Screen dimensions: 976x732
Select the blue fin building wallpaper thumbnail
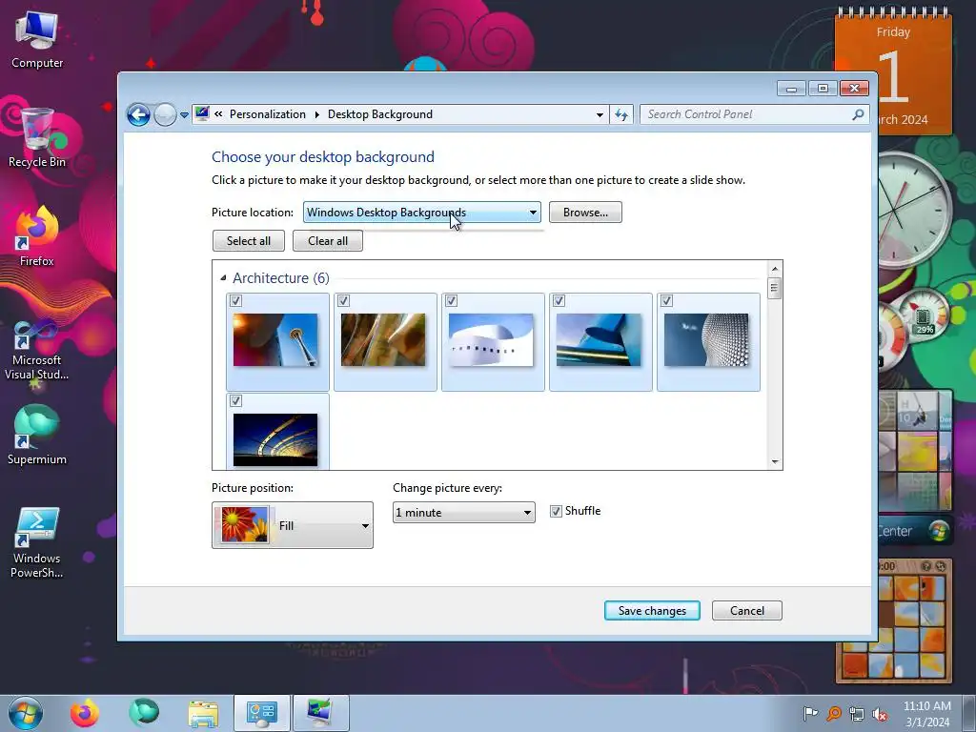coord(599,340)
